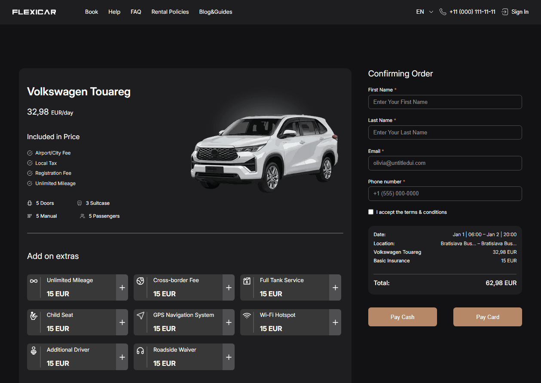
Task: Click the Wi-Fi signal icon
Action: (247, 316)
